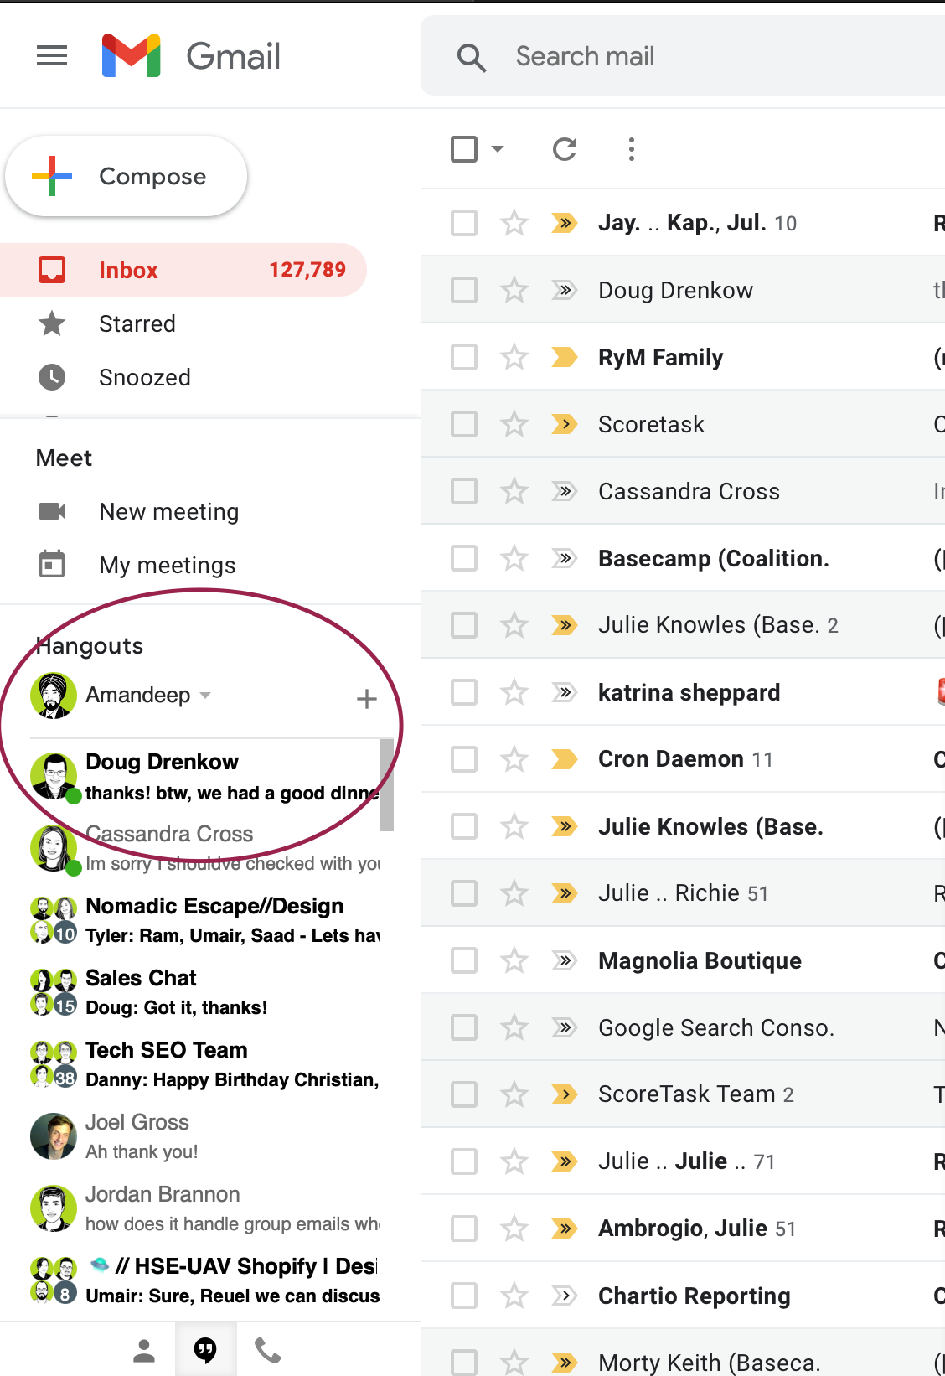Screen dimensions: 945x1376
Task: Click the plus icon to start new Hangout
Action: point(366,698)
